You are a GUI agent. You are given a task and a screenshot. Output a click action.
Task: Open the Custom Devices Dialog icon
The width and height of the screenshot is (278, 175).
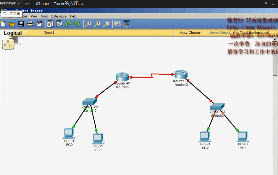tap(126, 24)
